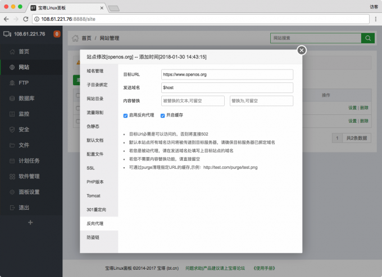Screen dimensions: 382x277
Task: Click the orange notification badge
Action: (57, 34)
